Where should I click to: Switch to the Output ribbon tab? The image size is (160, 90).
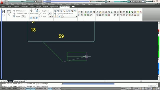pyautogui.click(x=45, y=7)
